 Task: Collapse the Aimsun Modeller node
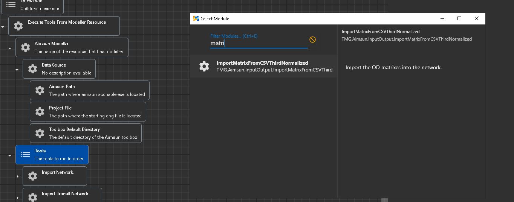point(10,49)
